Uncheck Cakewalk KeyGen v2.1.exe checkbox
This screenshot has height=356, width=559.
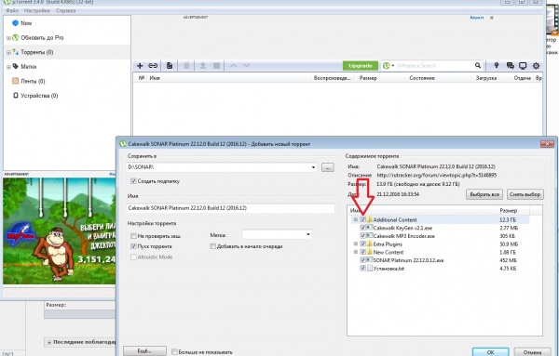point(362,228)
